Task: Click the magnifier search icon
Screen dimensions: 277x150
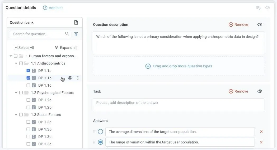Action: (x=67, y=34)
